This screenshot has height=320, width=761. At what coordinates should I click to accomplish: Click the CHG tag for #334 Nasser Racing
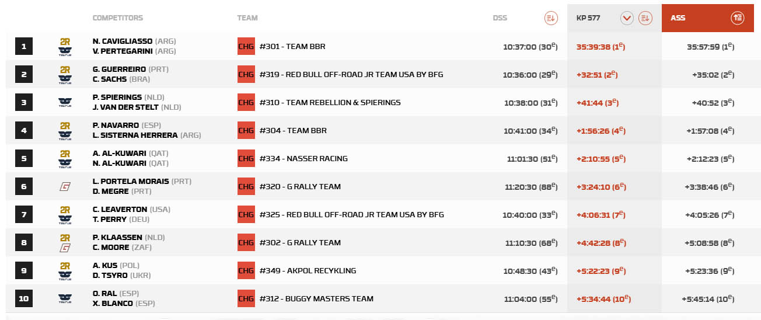pyautogui.click(x=246, y=159)
